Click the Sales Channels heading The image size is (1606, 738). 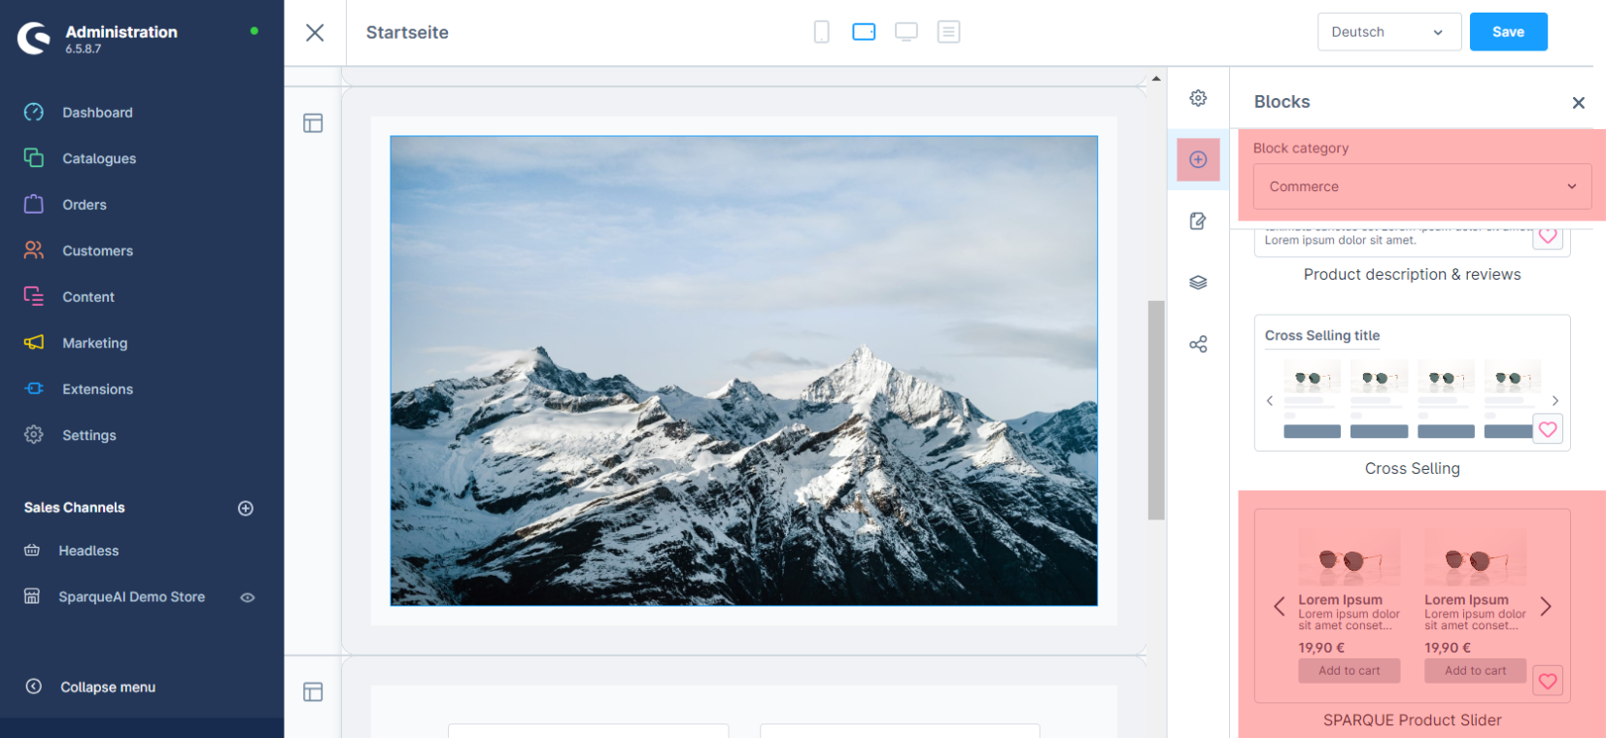(75, 508)
